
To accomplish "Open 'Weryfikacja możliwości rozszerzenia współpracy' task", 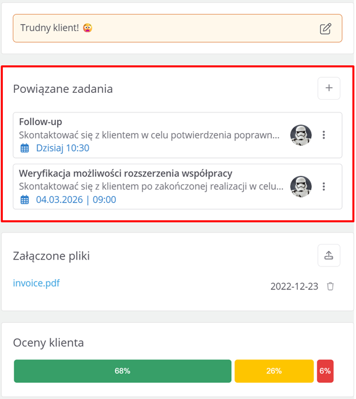I will coord(126,173).
